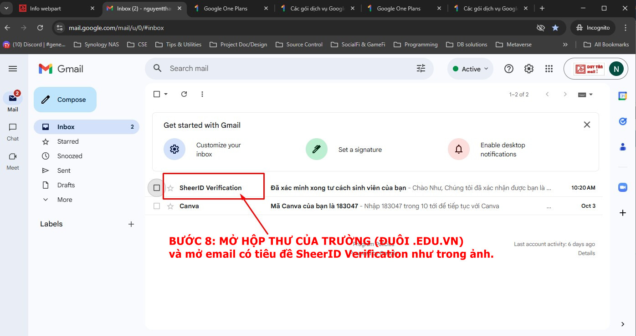Screen dimensions: 636x336
Task: Open the account activity Details link
Action: tap(586, 253)
